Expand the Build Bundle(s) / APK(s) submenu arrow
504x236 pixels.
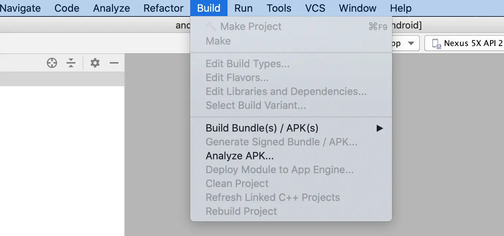(x=380, y=128)
